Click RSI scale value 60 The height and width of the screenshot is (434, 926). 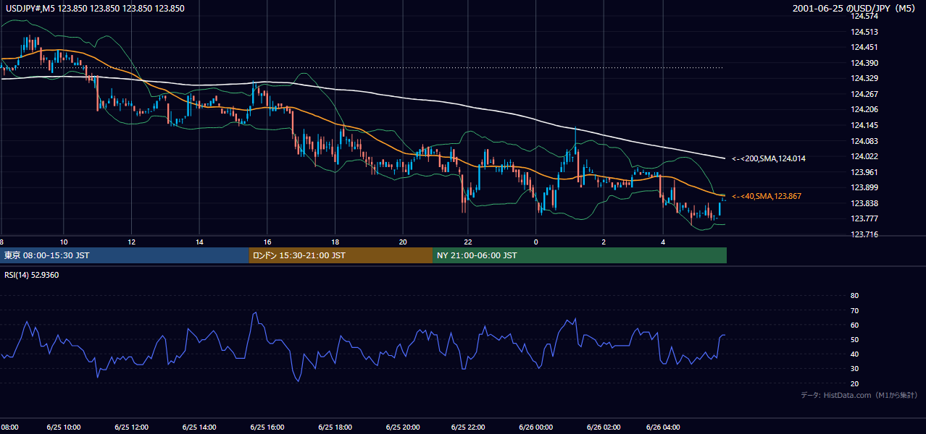click(854, 325)
